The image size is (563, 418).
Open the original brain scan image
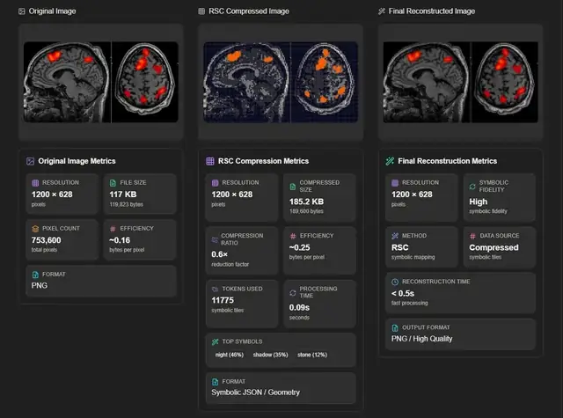[x=100, y=83]
